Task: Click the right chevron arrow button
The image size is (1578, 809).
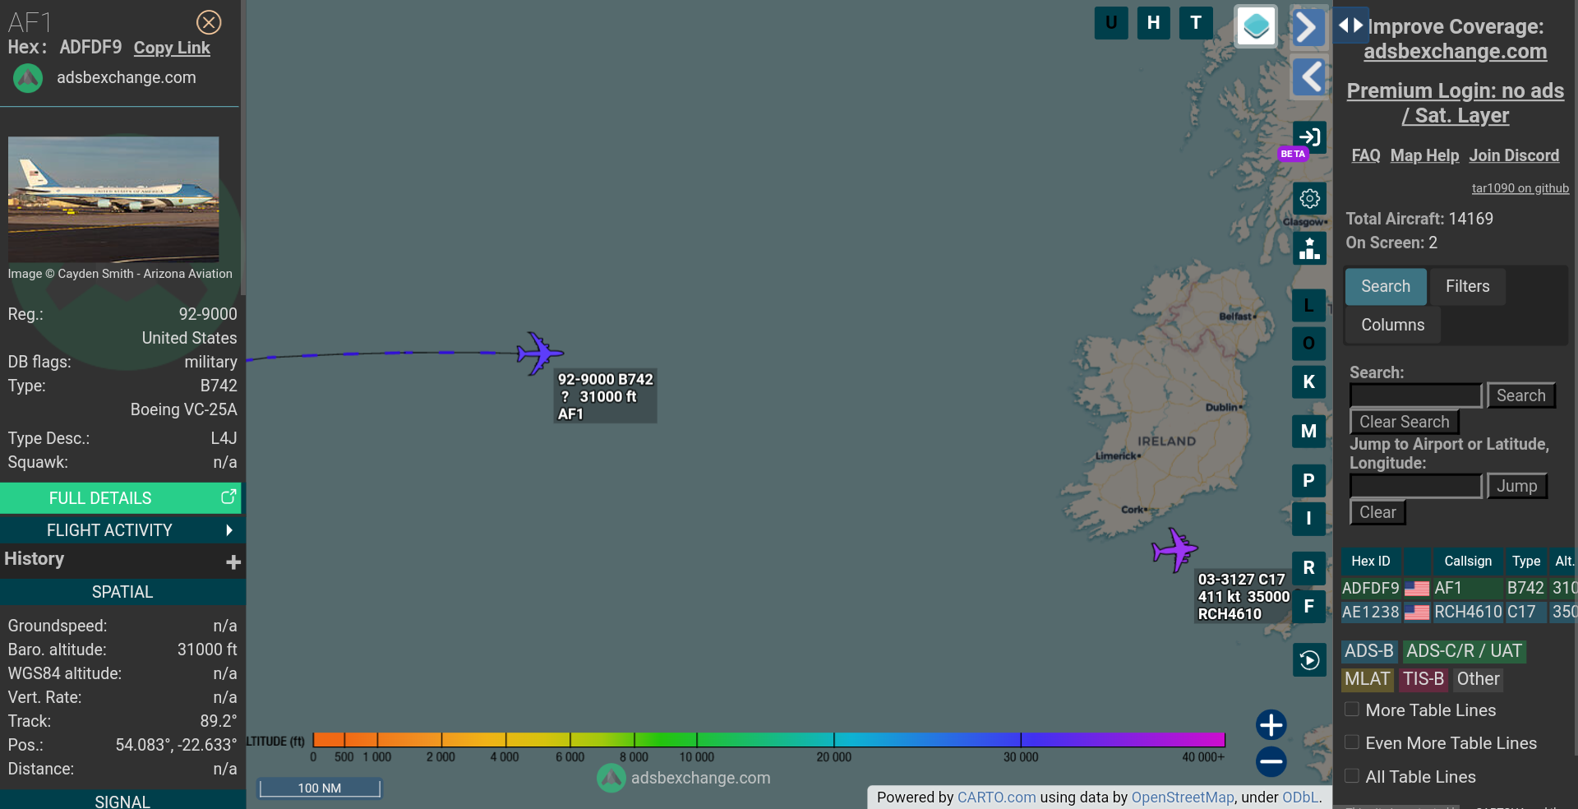Action: [x=1308, y=28]
